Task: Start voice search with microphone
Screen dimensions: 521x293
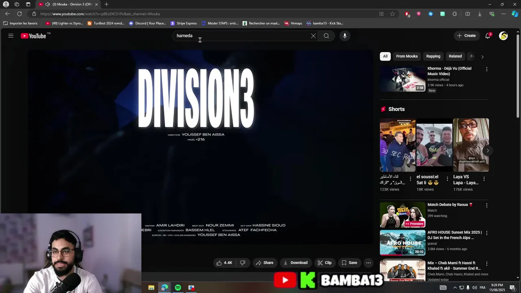Action: (345, 36)
